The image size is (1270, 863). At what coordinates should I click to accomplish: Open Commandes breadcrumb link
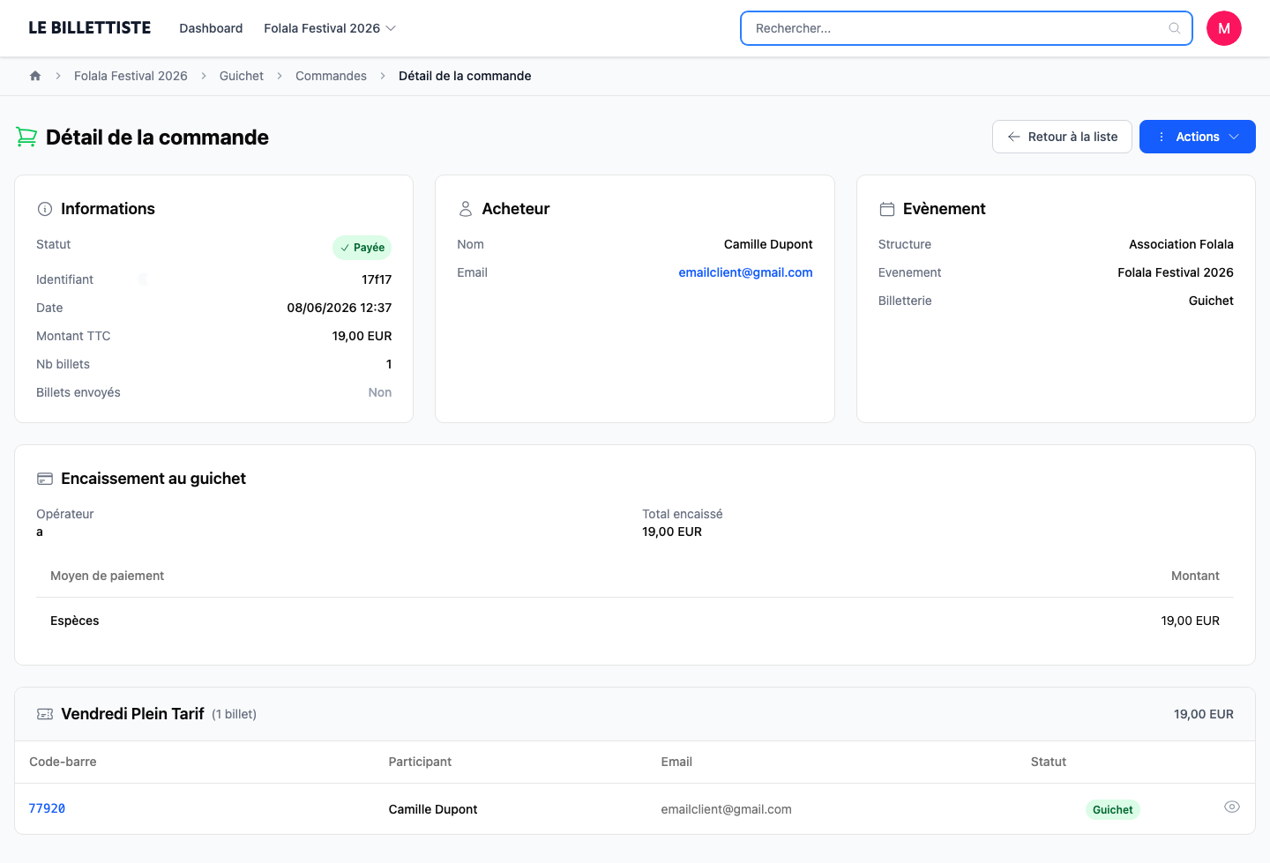[x=331, y=76]
